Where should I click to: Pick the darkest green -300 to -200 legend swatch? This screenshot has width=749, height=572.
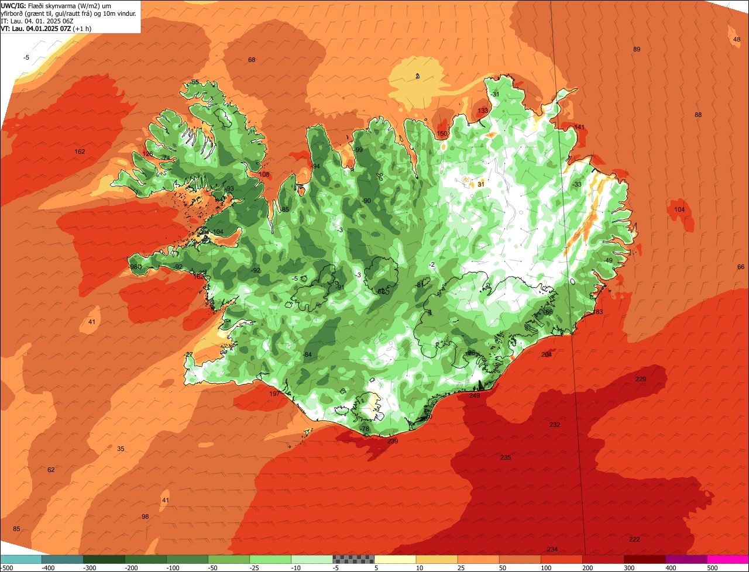pyautogui.click(x=104, y=559)
